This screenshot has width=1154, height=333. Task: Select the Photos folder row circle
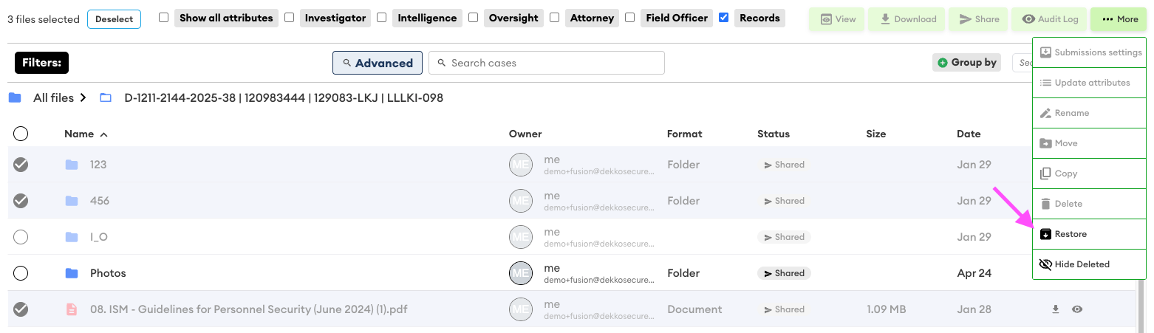click(x=21, y=273)
